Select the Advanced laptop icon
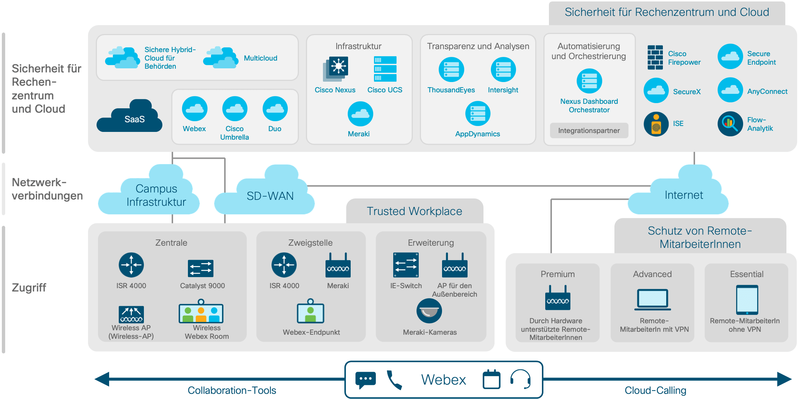The width and height of the screenshot is (799, 399). coord(653,300)
